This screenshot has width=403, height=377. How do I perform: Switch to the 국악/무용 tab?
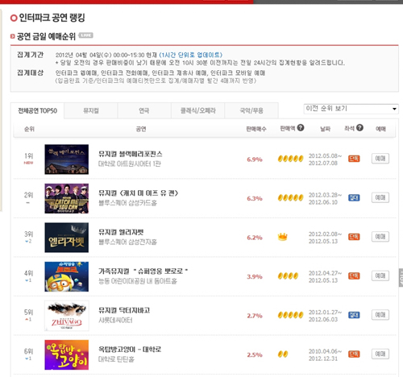pyautogui.click(x=251, y=110)
